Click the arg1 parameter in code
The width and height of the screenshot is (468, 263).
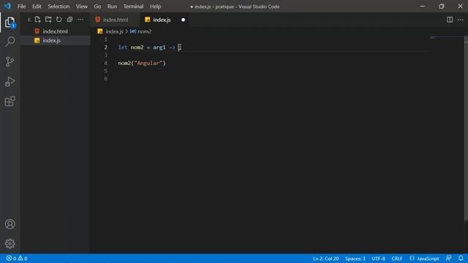tap(159, 47)
